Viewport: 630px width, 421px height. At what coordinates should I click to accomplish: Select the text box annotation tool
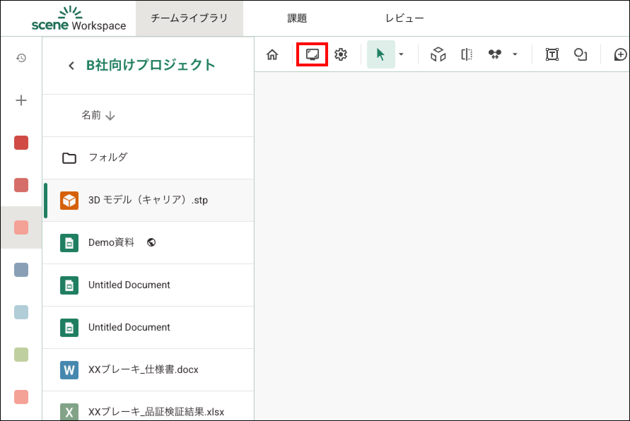pyautogui.click(x=552, y=54)
